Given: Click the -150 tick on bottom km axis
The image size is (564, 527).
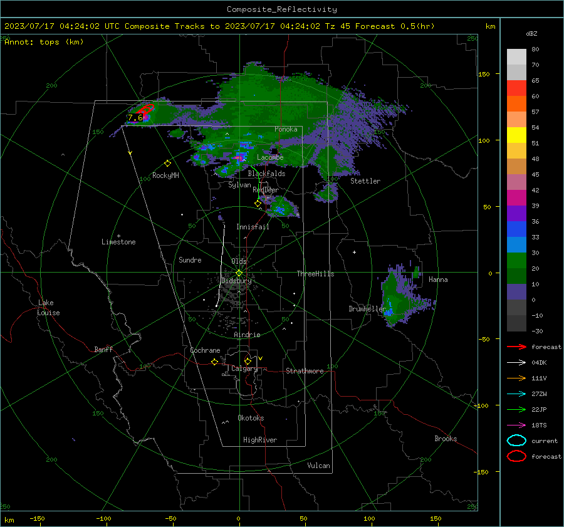Looking at the screenshot, I should point(37,519).
